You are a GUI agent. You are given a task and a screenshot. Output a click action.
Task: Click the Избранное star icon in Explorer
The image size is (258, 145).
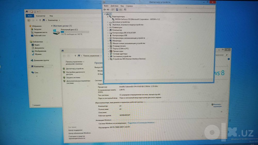pyautogui.click(x=30, y=26)
